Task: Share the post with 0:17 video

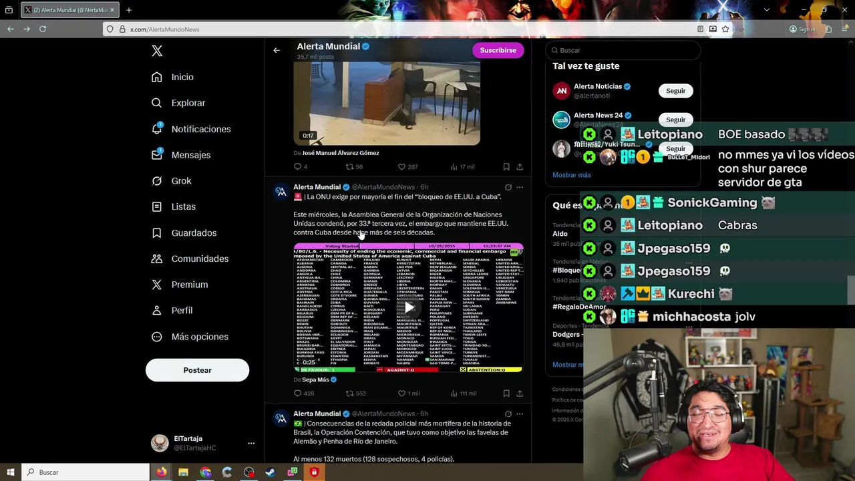Action: 520,166
